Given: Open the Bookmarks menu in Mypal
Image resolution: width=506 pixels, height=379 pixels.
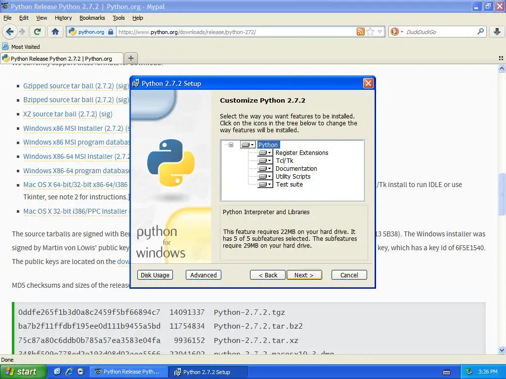Looking at the screenshot, I should pos(92,18).
